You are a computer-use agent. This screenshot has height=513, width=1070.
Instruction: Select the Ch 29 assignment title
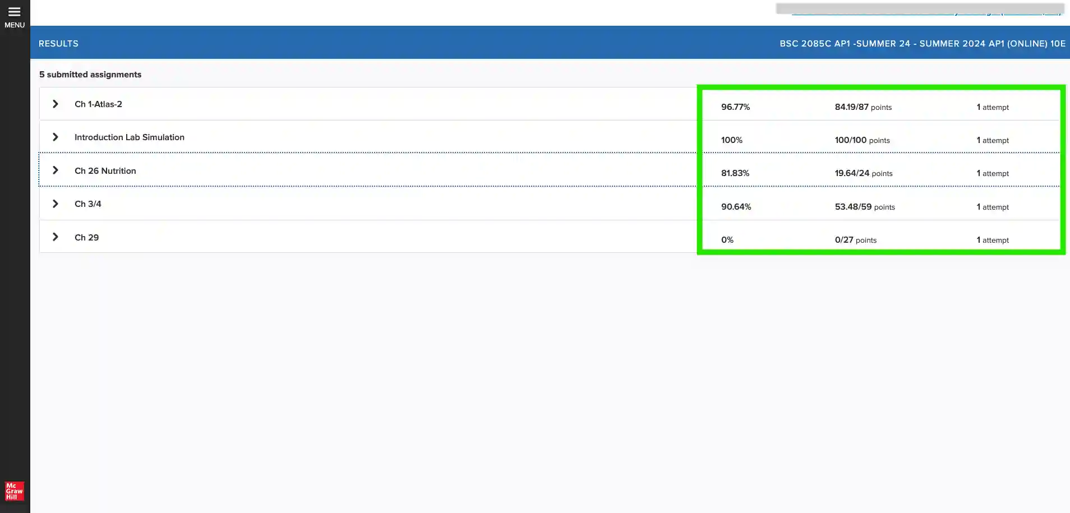point(86,237)
